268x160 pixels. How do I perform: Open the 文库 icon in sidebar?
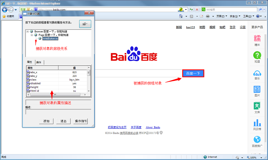pos(257,106)
